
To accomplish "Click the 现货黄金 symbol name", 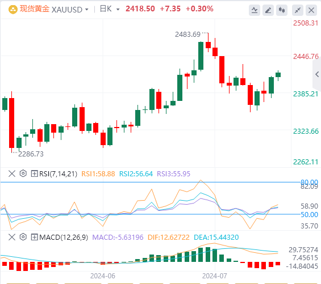I will [x=35, y=9].
